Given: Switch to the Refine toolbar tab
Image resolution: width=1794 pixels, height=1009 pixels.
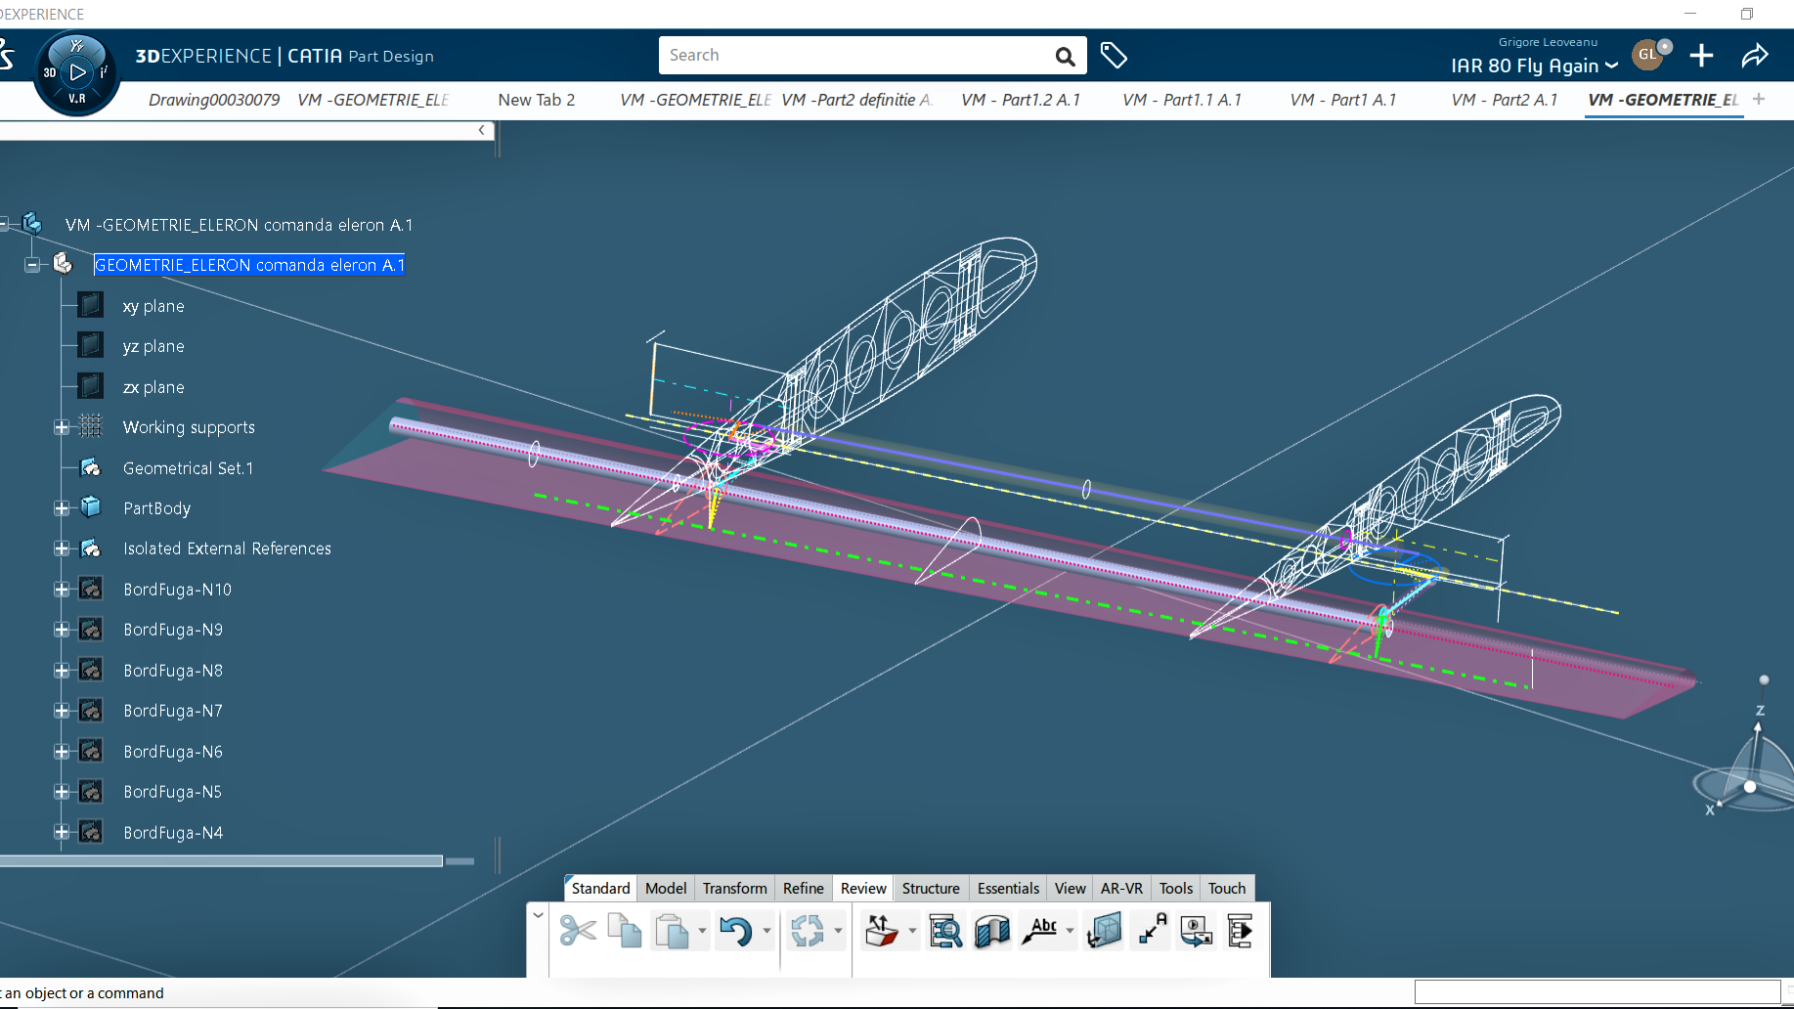Looking at the screenshot, I should coord(804,888).
